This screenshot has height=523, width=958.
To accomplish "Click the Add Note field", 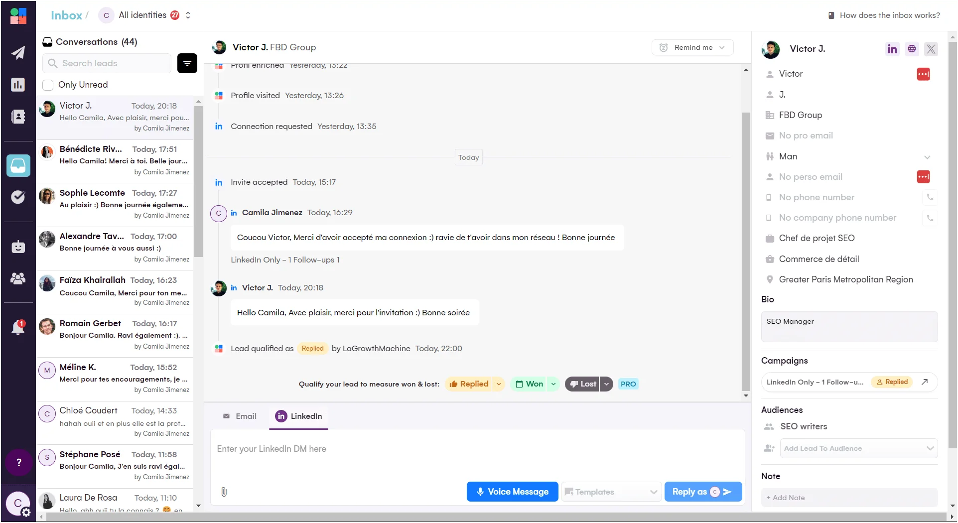I will tap(849, 498).
